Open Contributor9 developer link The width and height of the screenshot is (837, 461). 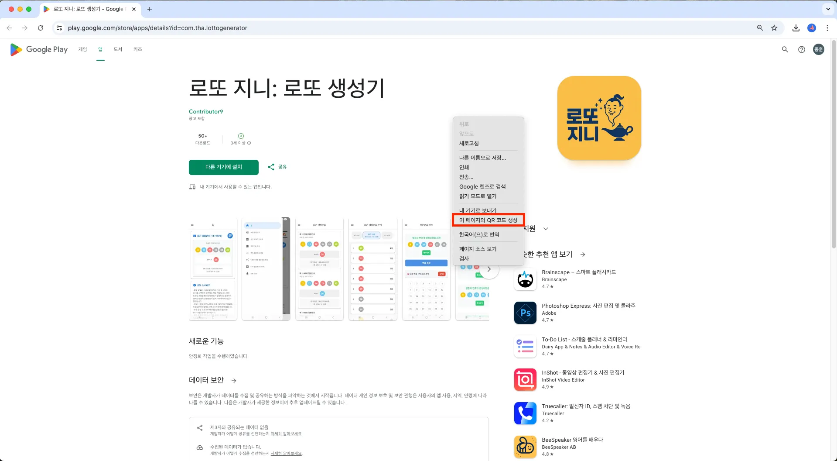[206, 112]
